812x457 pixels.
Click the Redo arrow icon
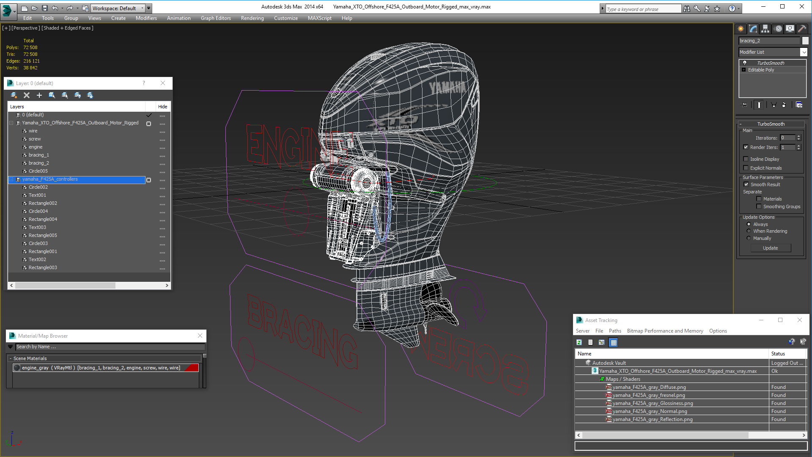click(70, 8)
